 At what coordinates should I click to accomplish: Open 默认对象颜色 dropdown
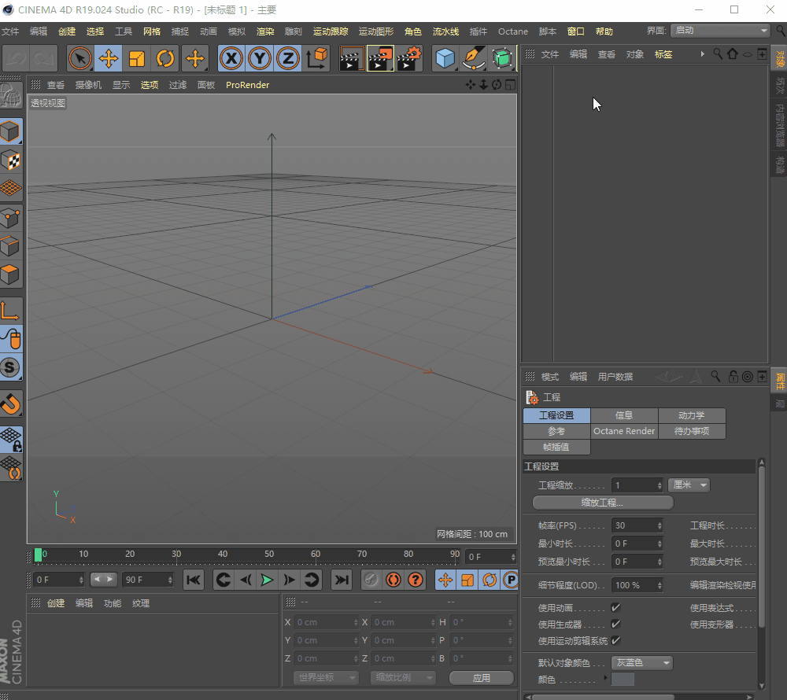click(642, 663)
